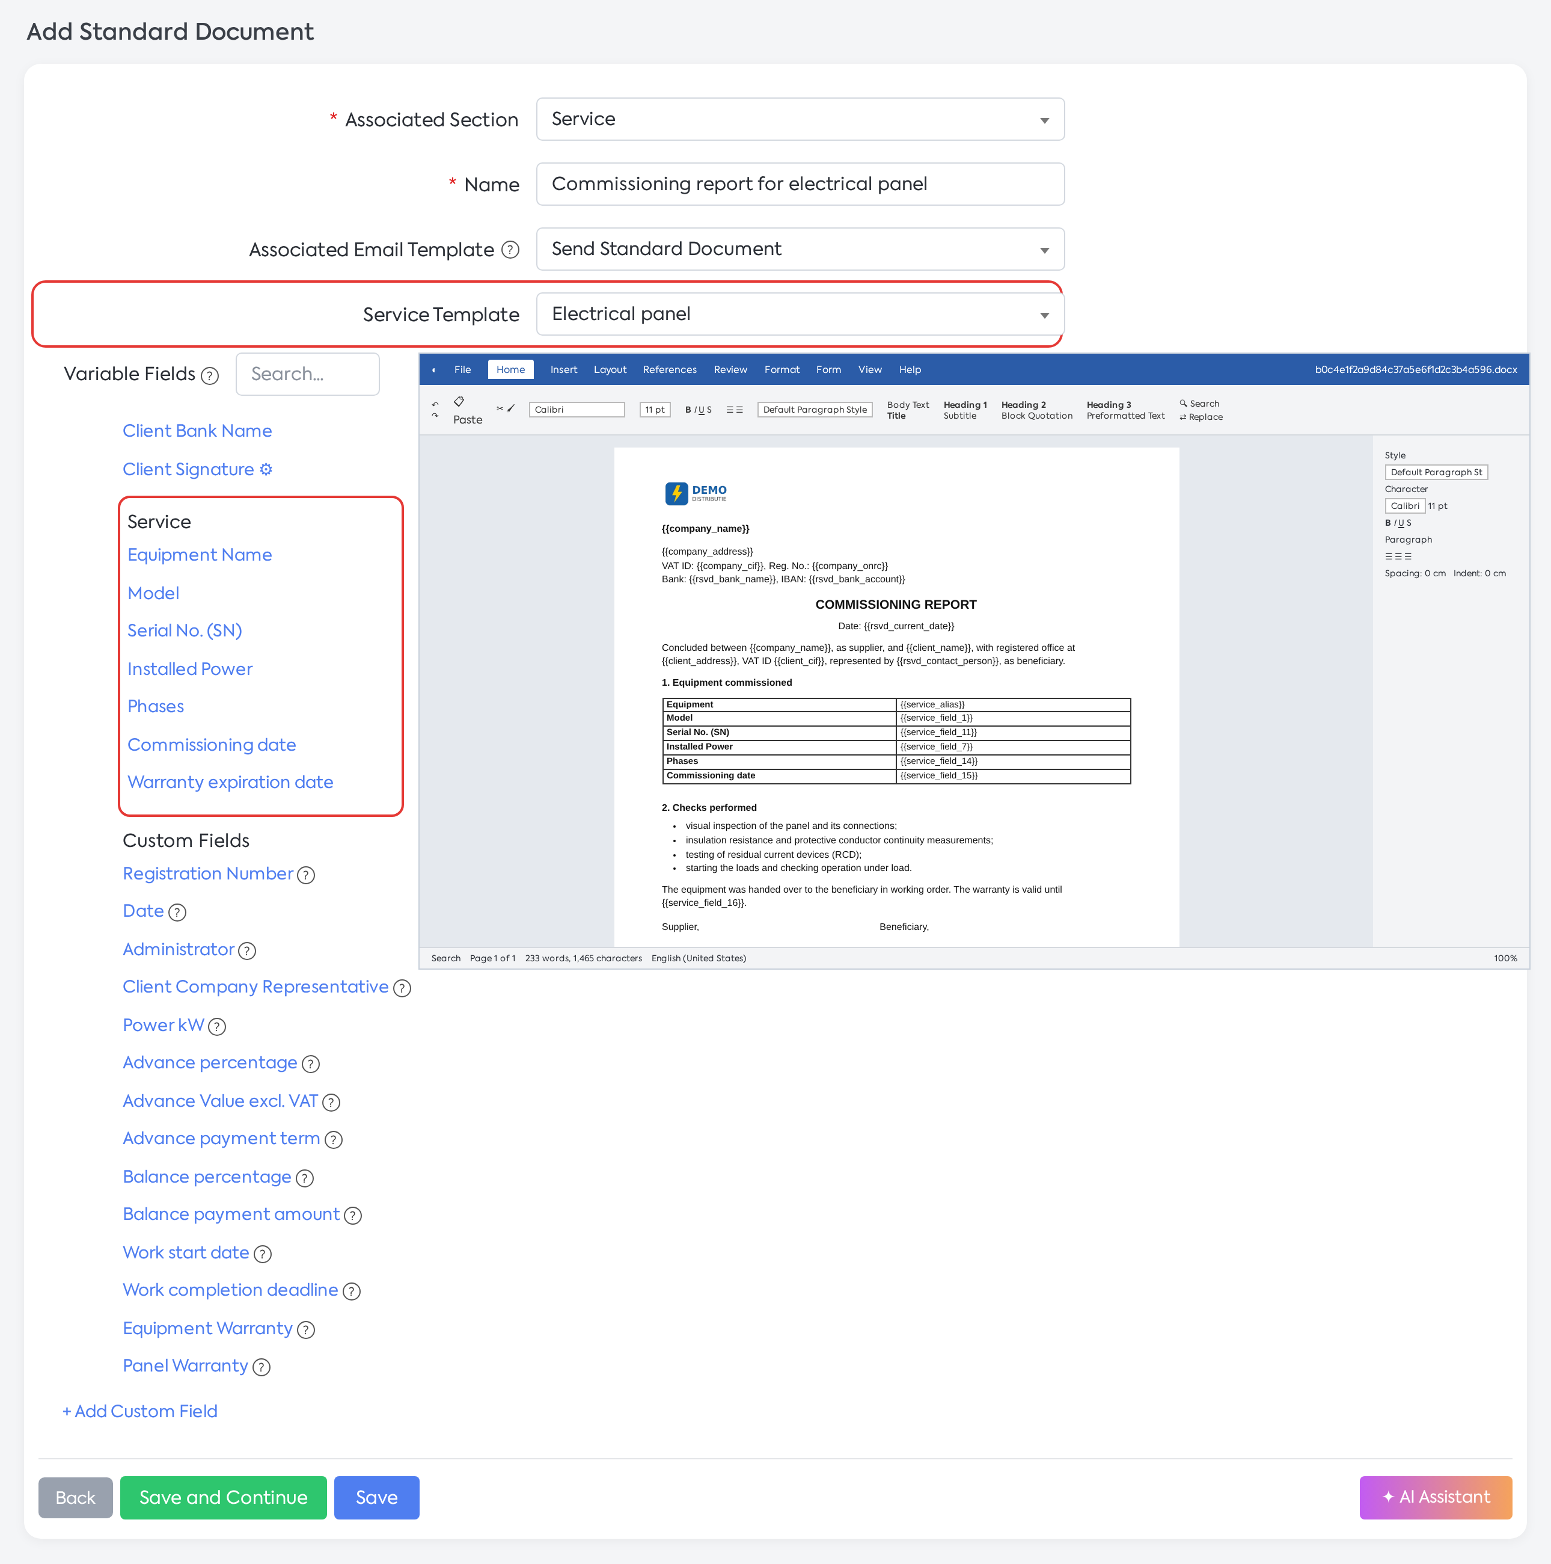The height and width of the screenshot is (1564, 1551).
Task: Click the Balance payment amount field link
Action: (x=231, y=1215)
